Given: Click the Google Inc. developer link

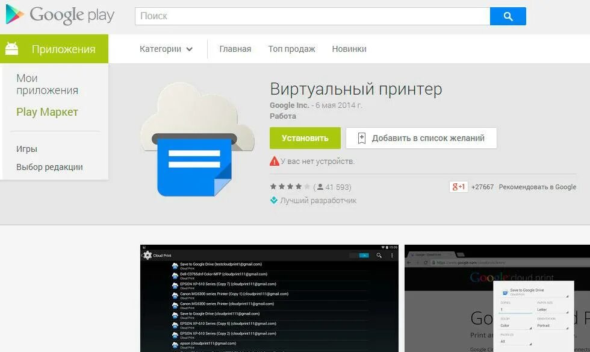Looking at the screenshot, I should (290, 105).
